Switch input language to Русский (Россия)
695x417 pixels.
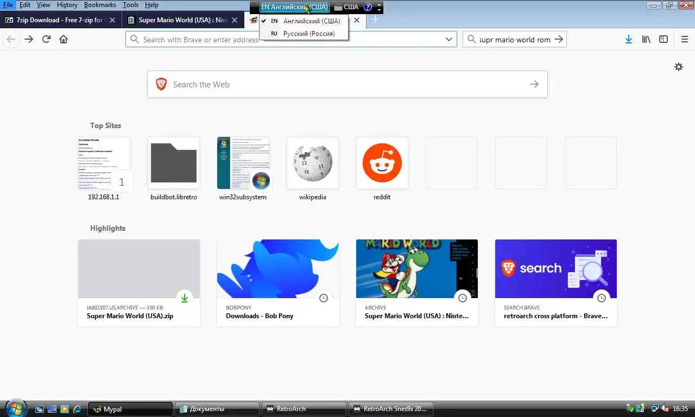coord(304,34)
